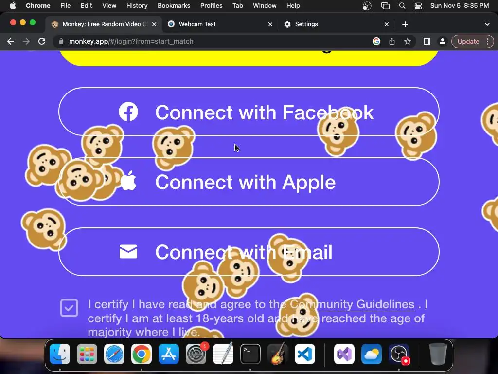Bookmark this page with star icon
498x374 pixels.
408,42
